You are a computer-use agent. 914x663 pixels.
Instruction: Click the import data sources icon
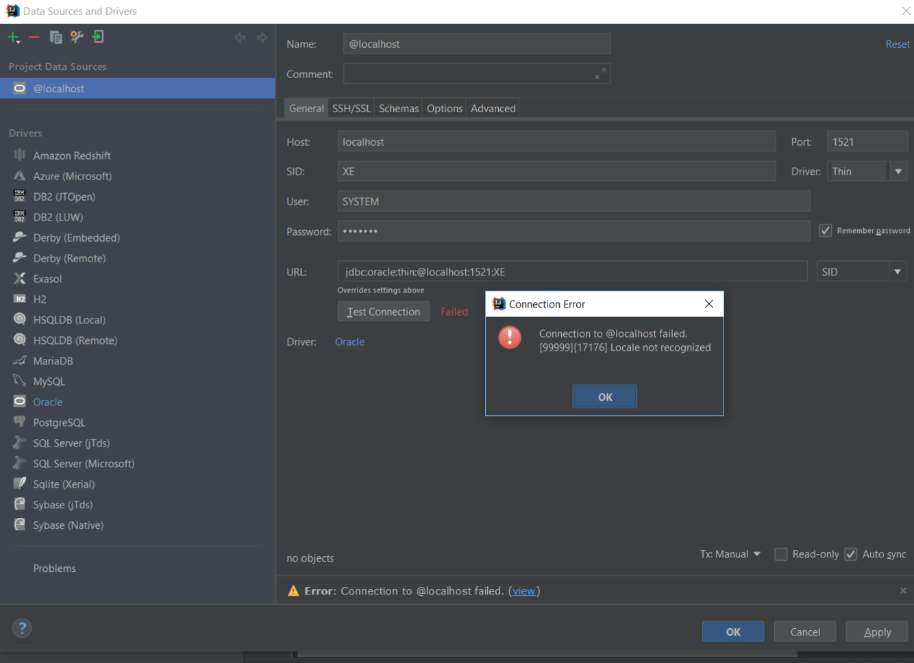[99, 38]
